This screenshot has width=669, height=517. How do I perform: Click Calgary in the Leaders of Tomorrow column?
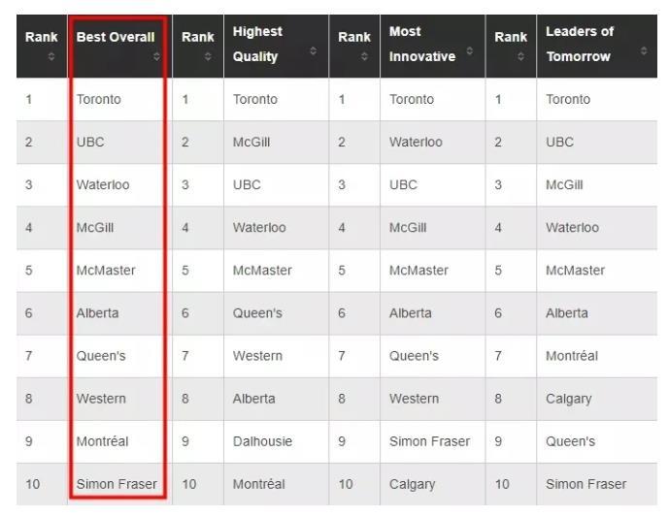[568, 399]
